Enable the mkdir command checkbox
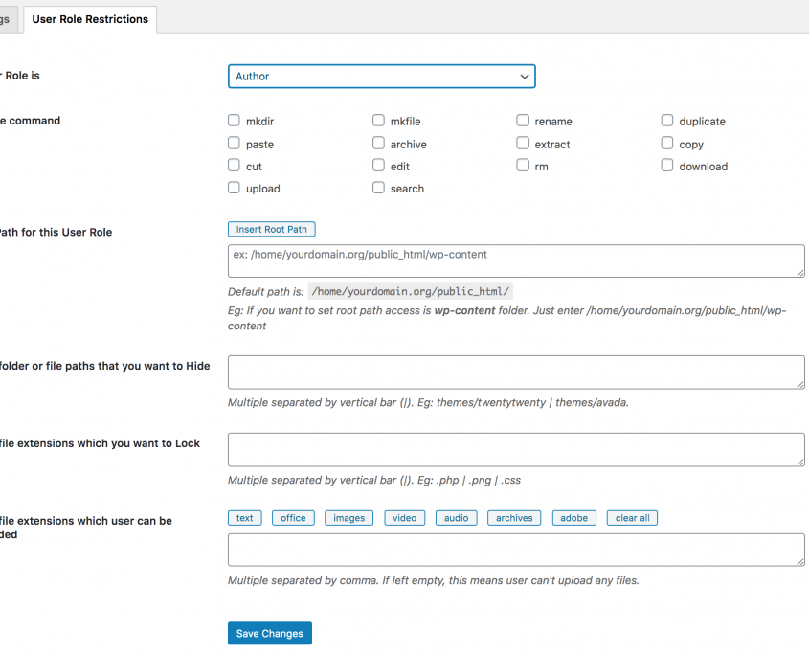Viewport: 809px width, 655px height. coord(234,121)
